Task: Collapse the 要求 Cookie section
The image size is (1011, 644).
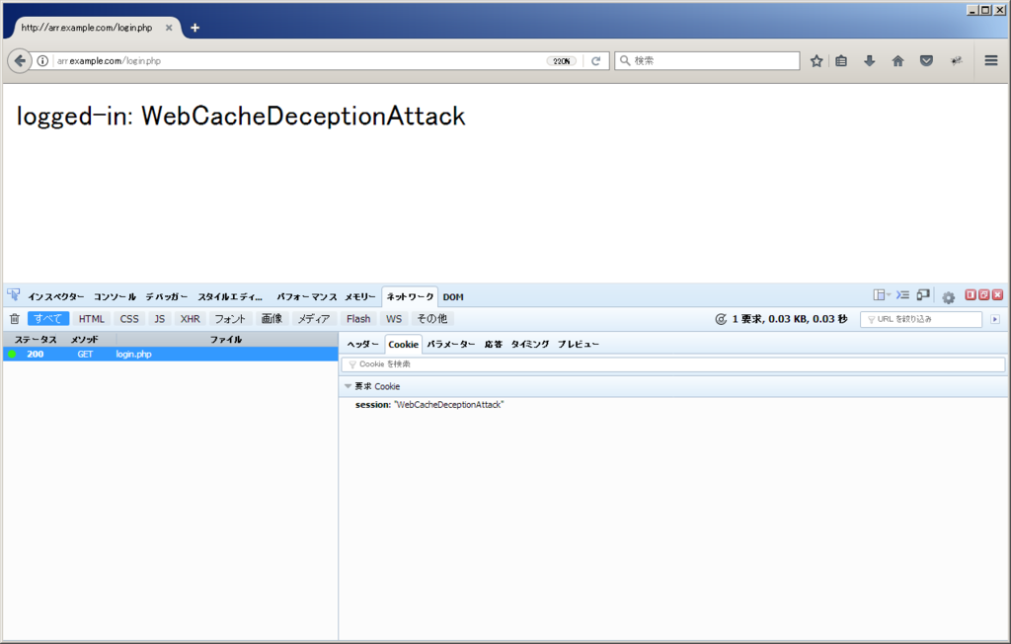Action: point(348,386)
